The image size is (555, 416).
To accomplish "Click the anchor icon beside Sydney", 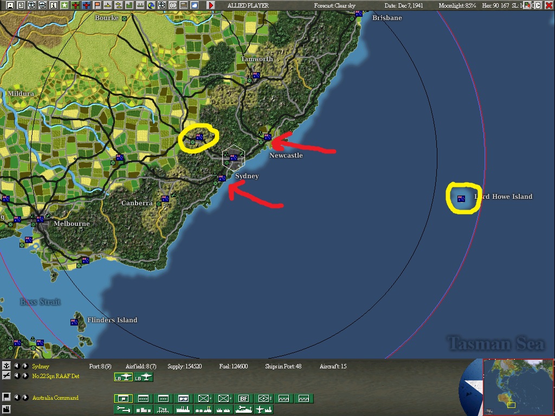I will [6, 366].
